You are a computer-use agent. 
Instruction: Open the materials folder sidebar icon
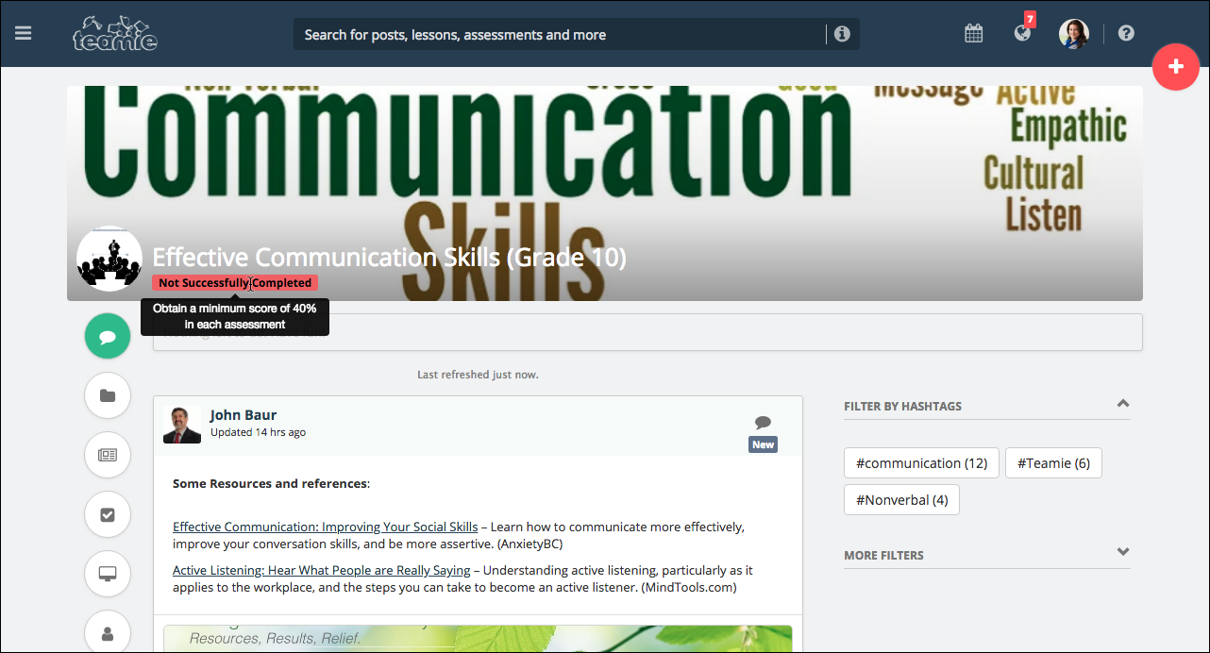pos(108,395)
